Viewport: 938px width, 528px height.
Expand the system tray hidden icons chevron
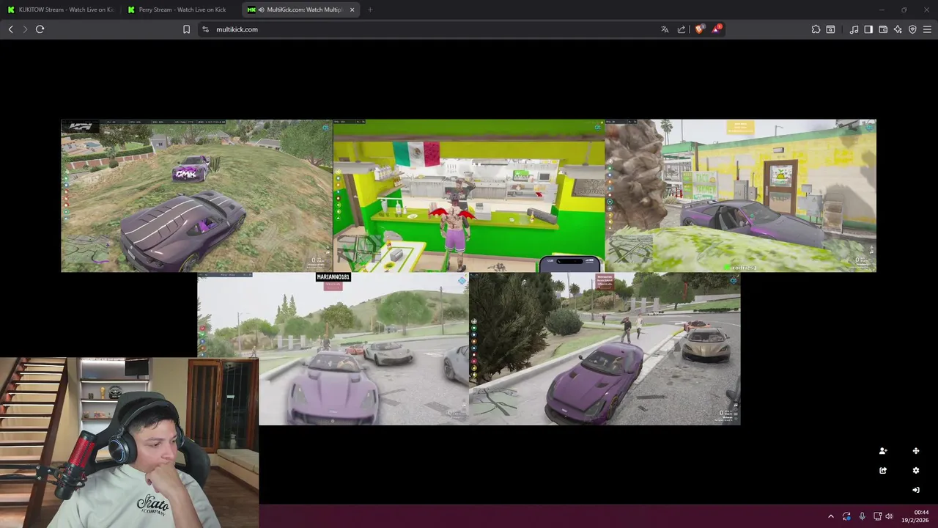[831, 516]
